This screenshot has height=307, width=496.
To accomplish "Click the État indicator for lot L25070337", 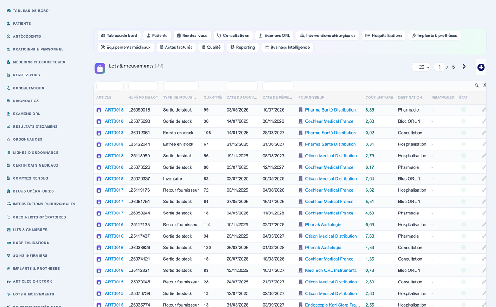I will pos(463,179).
